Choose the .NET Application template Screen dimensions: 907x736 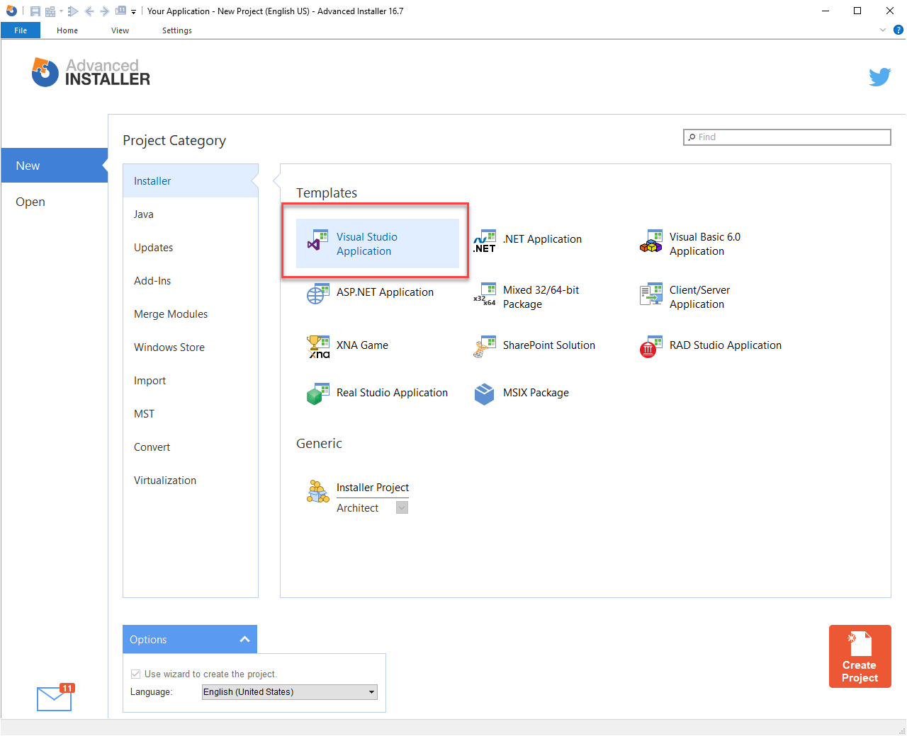(485, 239)
